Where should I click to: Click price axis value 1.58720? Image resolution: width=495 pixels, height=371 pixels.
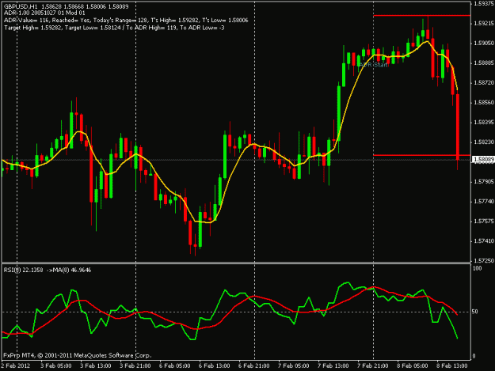[x=484, y=83]
